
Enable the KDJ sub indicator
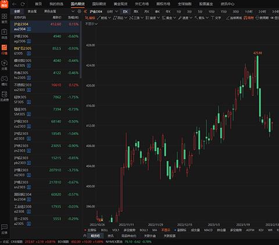pyautogui.click(x=261, y=230)
